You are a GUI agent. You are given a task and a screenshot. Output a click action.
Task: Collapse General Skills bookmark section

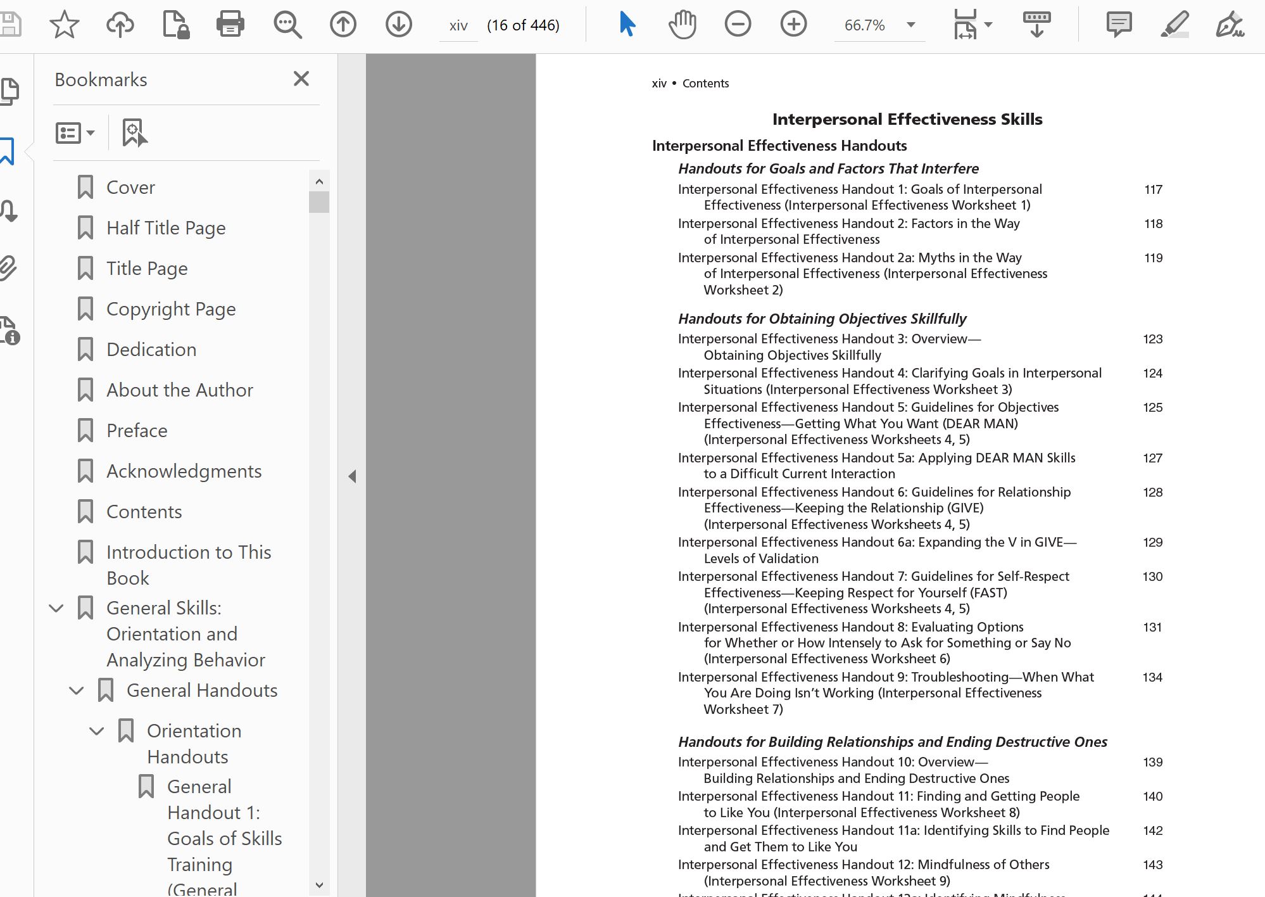pyautogui.click(x=56, y=608)
